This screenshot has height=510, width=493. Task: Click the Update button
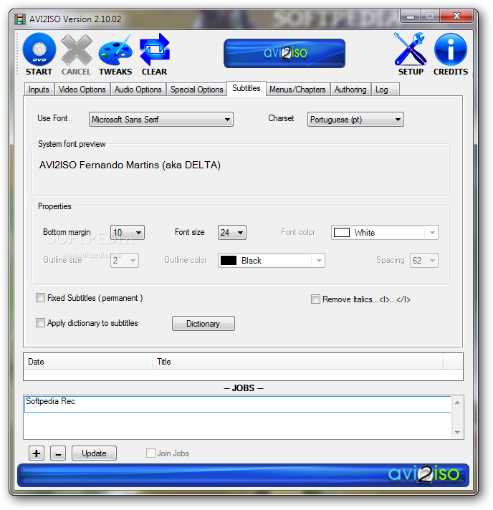(94, 453)
